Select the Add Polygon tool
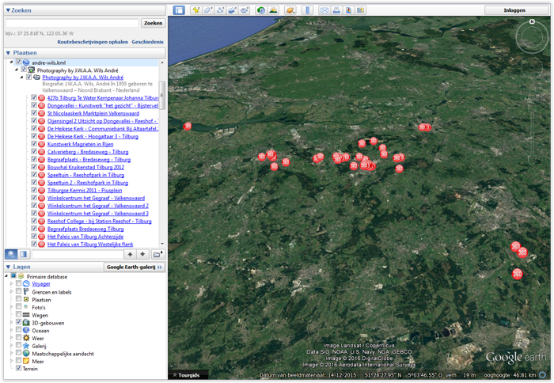The height and width of the screenshot is (383, 554). [x=207, y=10]
